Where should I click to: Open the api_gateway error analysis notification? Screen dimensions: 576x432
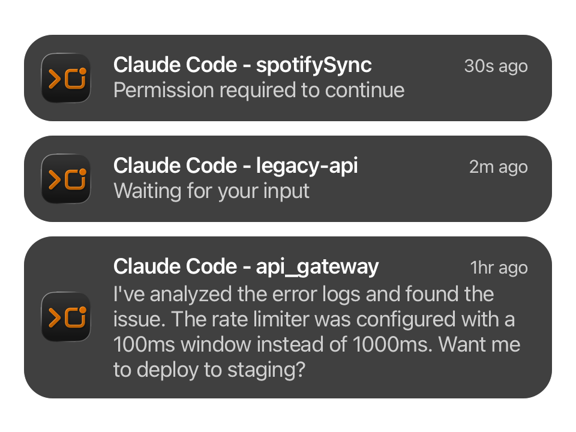click(288, 318)
